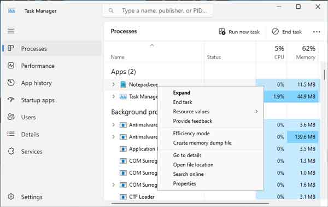The width and height of the screenshot is (328, 207).
Task: Select Resource values menu entry
Action: [191, 112]
